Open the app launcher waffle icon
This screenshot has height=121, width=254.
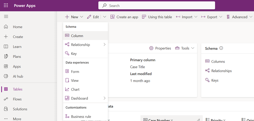6,5
